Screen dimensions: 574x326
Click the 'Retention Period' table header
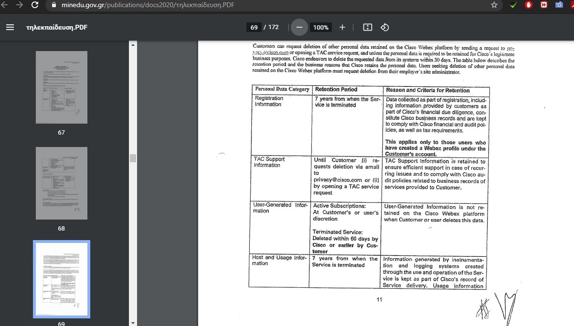coord(336,89)
